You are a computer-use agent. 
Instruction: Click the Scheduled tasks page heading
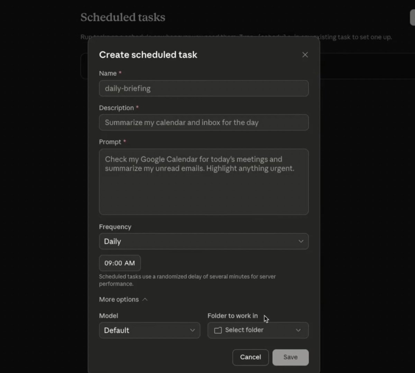[x=123, y=17]
